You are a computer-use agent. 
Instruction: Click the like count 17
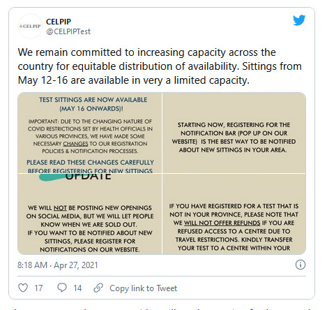click(38, 288)
